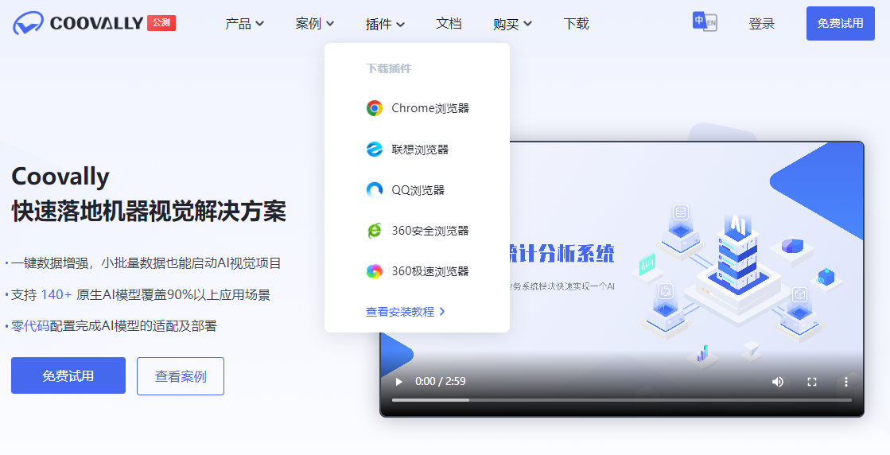Open the 查看安装教程 link
This screenshot has width=890, height=455.
(x=406, y=312)
